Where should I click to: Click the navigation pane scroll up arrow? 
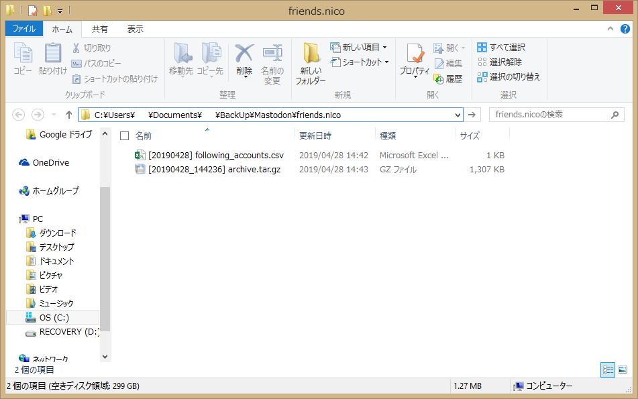(105, 133)
